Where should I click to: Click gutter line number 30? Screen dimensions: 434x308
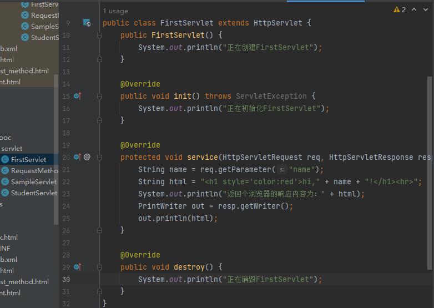tap(67, 279)
